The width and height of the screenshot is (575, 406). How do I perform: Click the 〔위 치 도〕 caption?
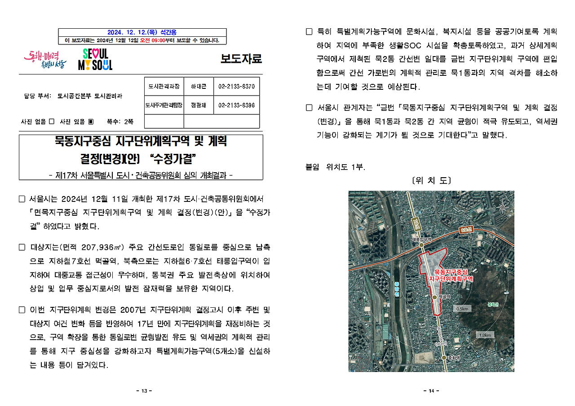click(431, 181)
